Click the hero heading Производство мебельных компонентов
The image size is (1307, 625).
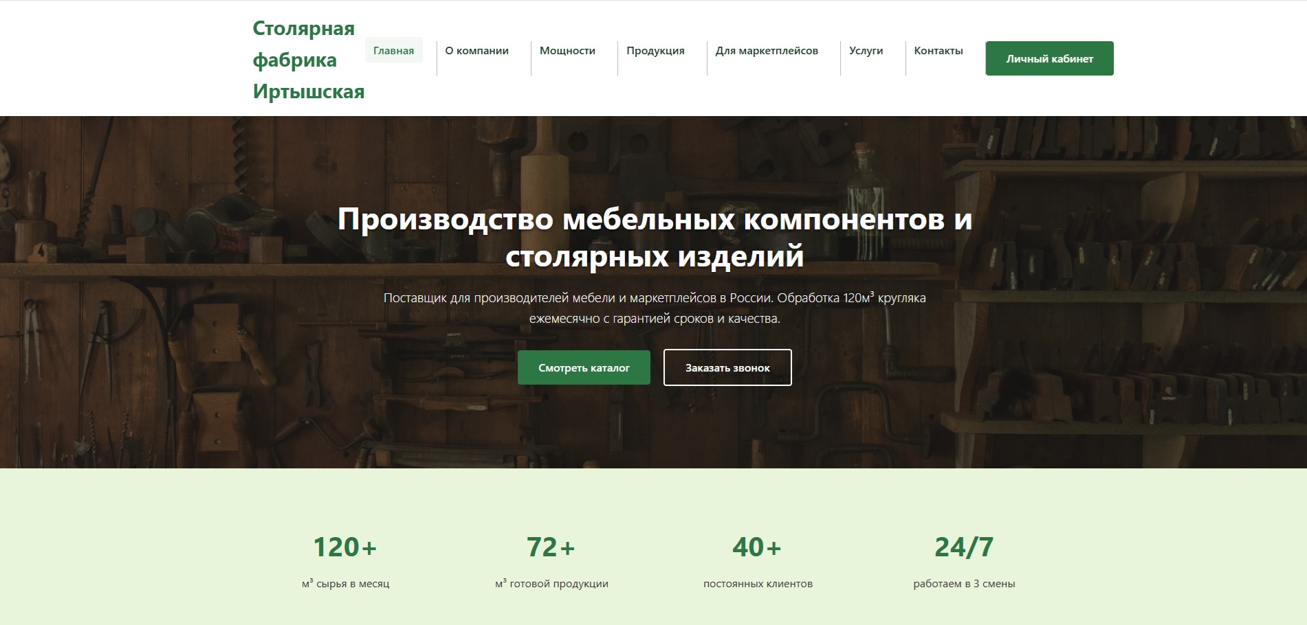655,238
